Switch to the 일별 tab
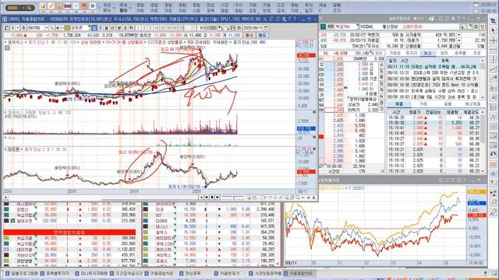Viewport: 499px width, 280px height. click(448, 104)
